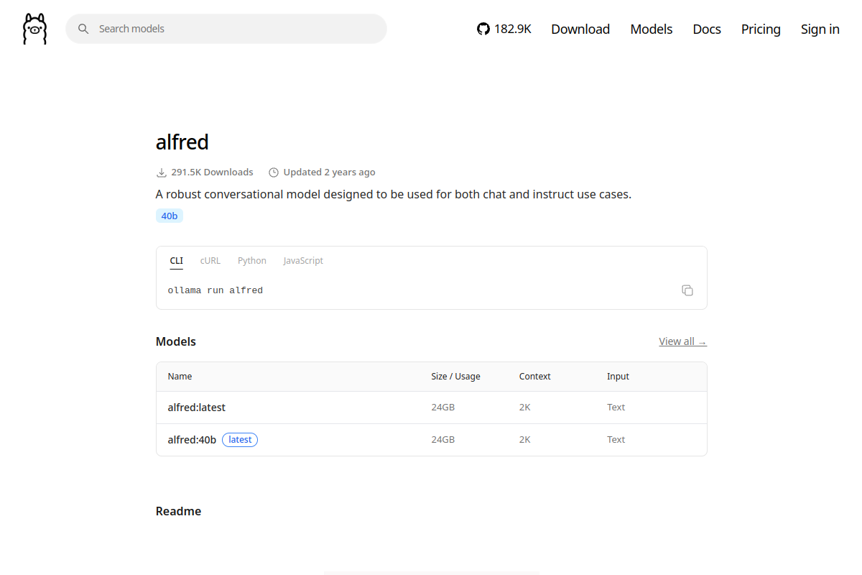Click Sign in
The image size is (862, 575).
pos(820,29)
